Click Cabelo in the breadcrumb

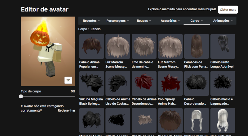tap(95, 29)
